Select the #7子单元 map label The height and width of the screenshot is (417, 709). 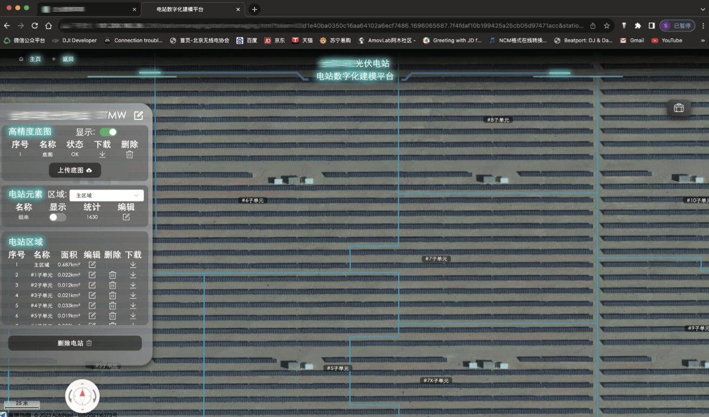pyautogui.click(x=436, y=259)
